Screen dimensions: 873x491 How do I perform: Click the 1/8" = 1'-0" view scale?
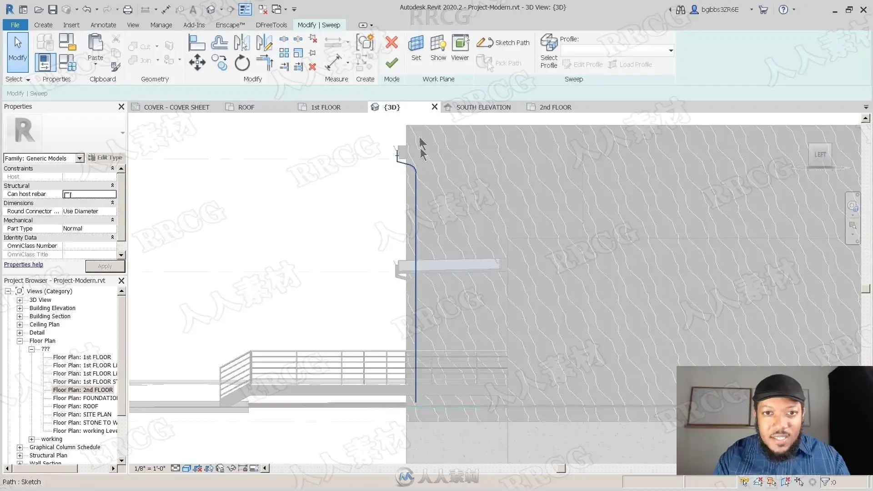[150, 468]
